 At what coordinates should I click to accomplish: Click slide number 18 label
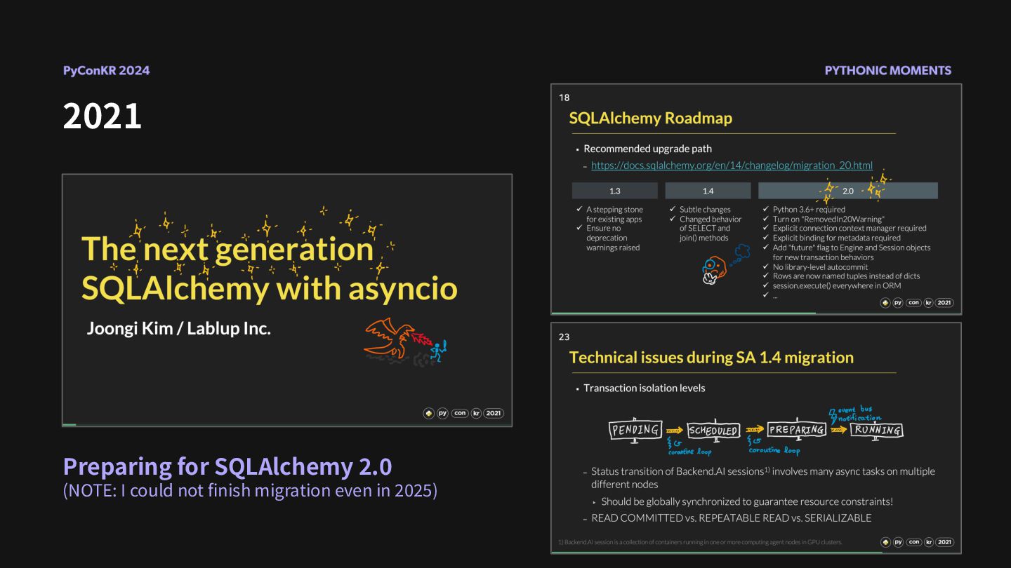564,97
